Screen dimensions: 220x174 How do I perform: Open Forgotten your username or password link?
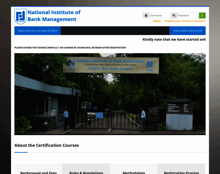click(x=185, y=21)
